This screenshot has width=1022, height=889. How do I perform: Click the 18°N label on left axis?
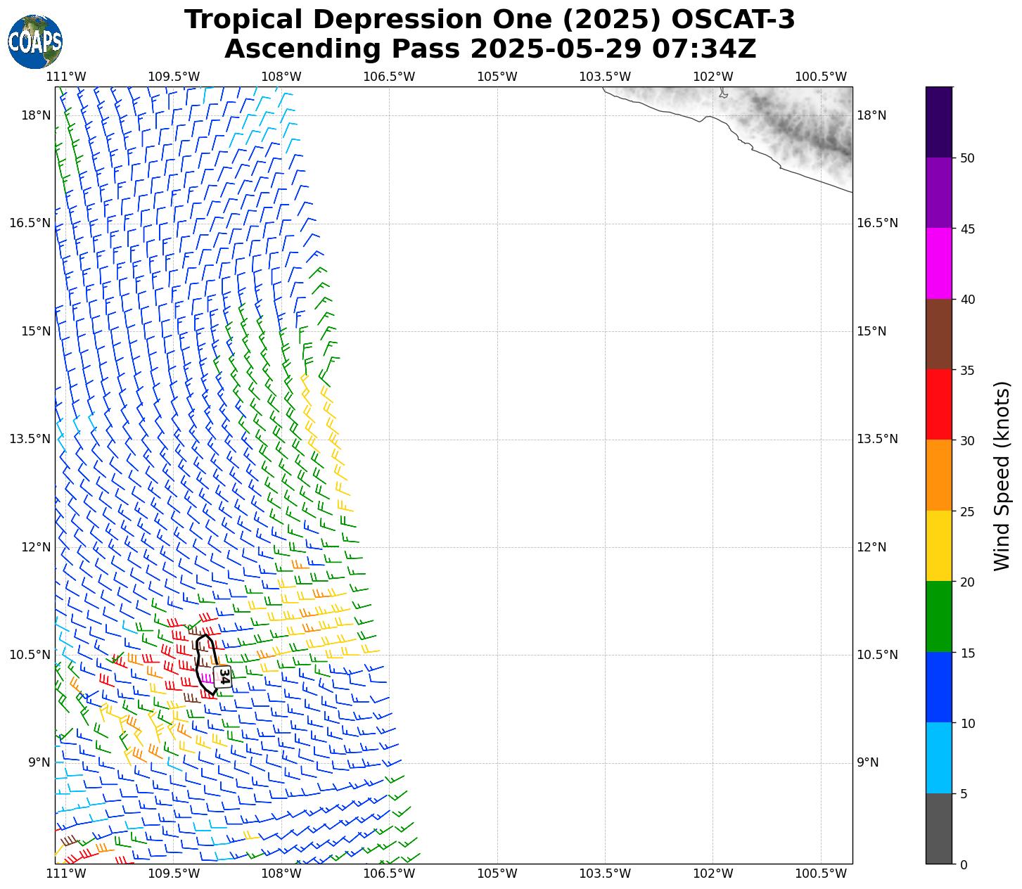pyautogui.click(x=36, y=115)
